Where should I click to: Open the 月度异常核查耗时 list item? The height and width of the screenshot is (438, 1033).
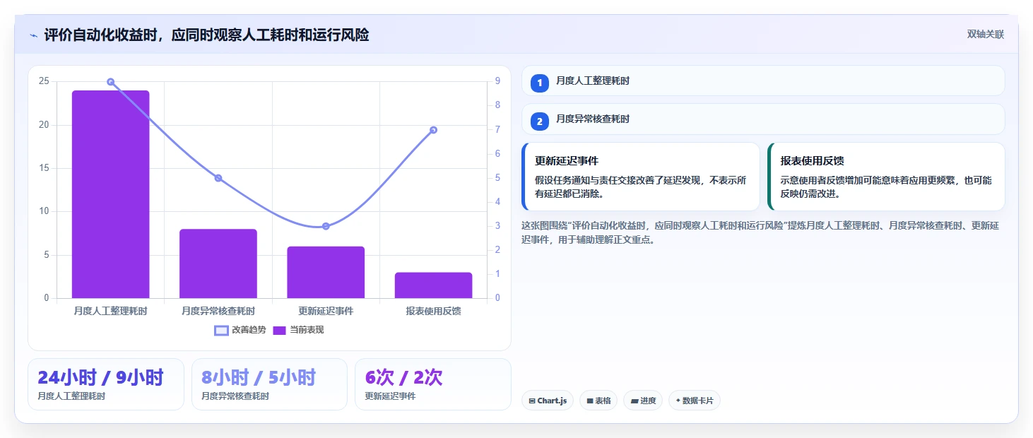tap(763, 119)
